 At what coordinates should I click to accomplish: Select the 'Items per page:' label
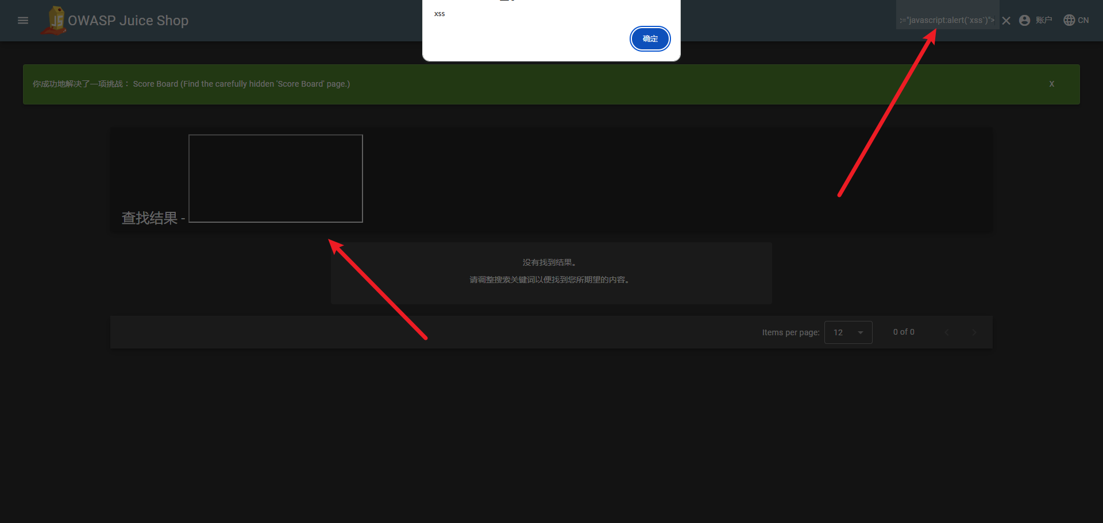790,332
